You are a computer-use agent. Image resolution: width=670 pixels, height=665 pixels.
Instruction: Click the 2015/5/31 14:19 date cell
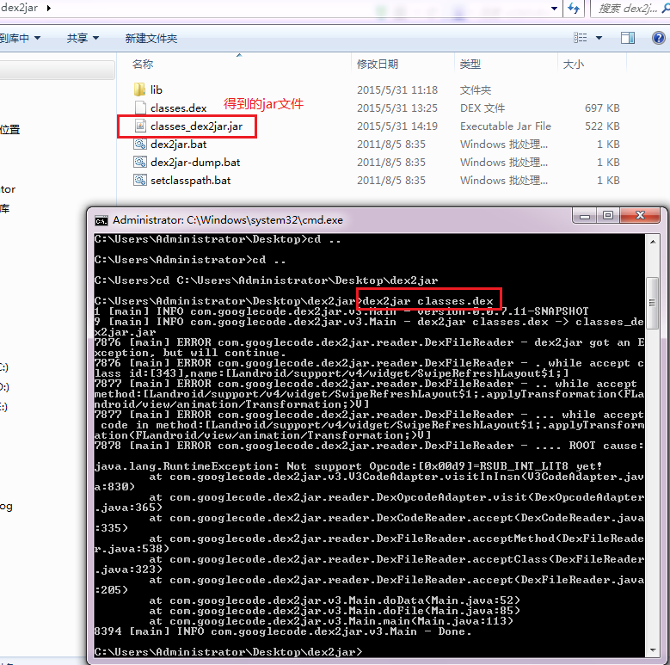click(397, 126)
